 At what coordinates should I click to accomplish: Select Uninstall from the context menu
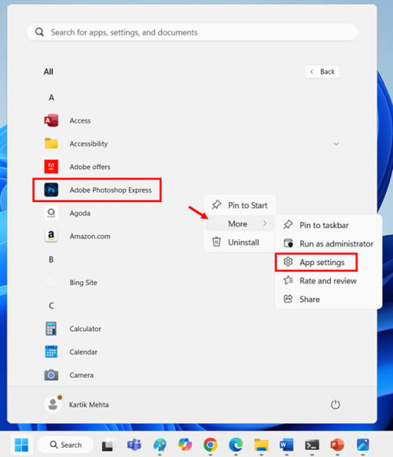(240, 242)
